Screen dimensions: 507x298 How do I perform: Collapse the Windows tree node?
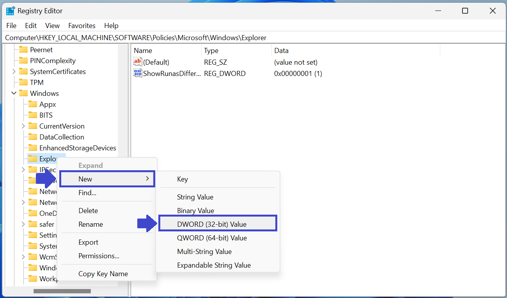click(14, 93)
